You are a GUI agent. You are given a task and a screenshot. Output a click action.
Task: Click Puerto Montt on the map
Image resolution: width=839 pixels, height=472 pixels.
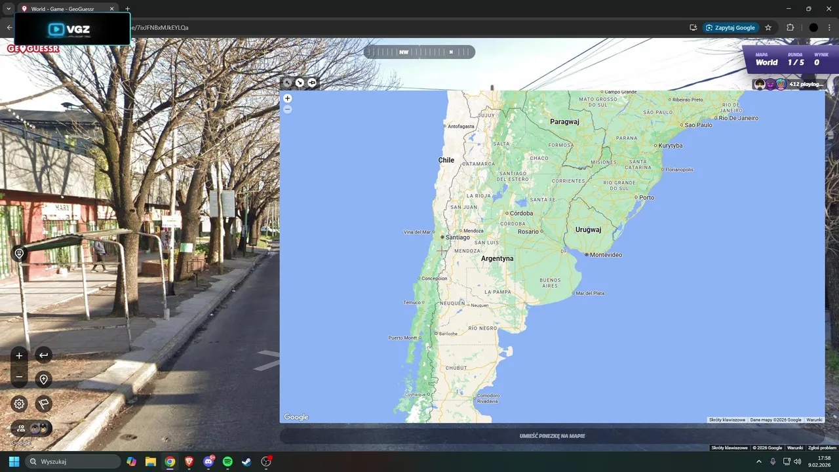pos(419,338)
